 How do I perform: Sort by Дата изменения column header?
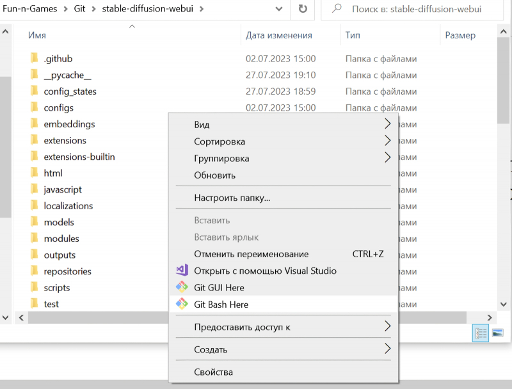pyautogui.click(x=279, y=35)
